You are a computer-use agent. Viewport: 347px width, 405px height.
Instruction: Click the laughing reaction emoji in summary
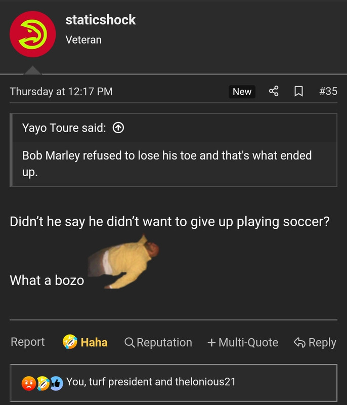pos(43,383)
